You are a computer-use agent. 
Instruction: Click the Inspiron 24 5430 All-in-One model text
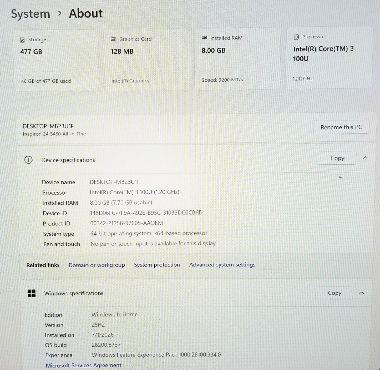click(x=54, y=134)
